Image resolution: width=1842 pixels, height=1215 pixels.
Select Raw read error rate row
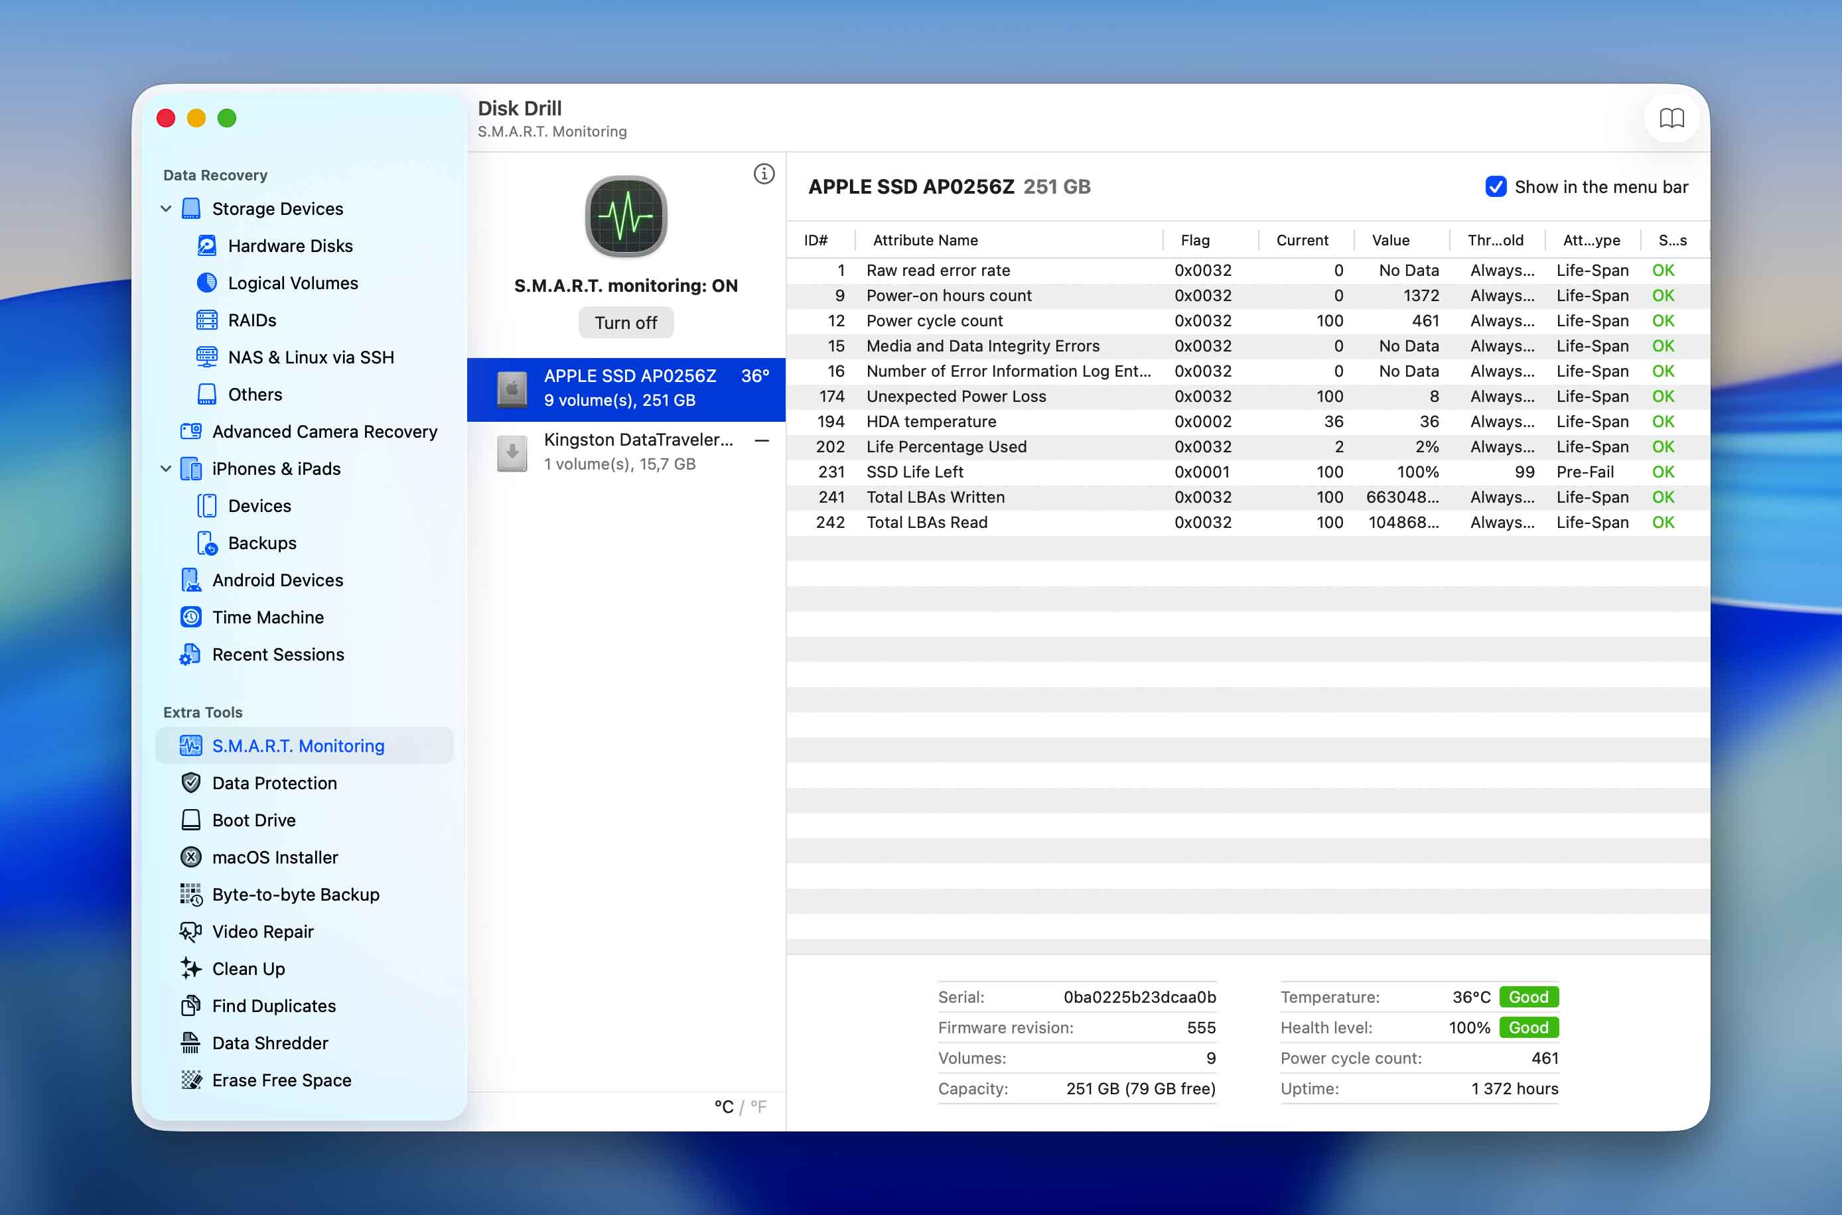pos(1247,271)
